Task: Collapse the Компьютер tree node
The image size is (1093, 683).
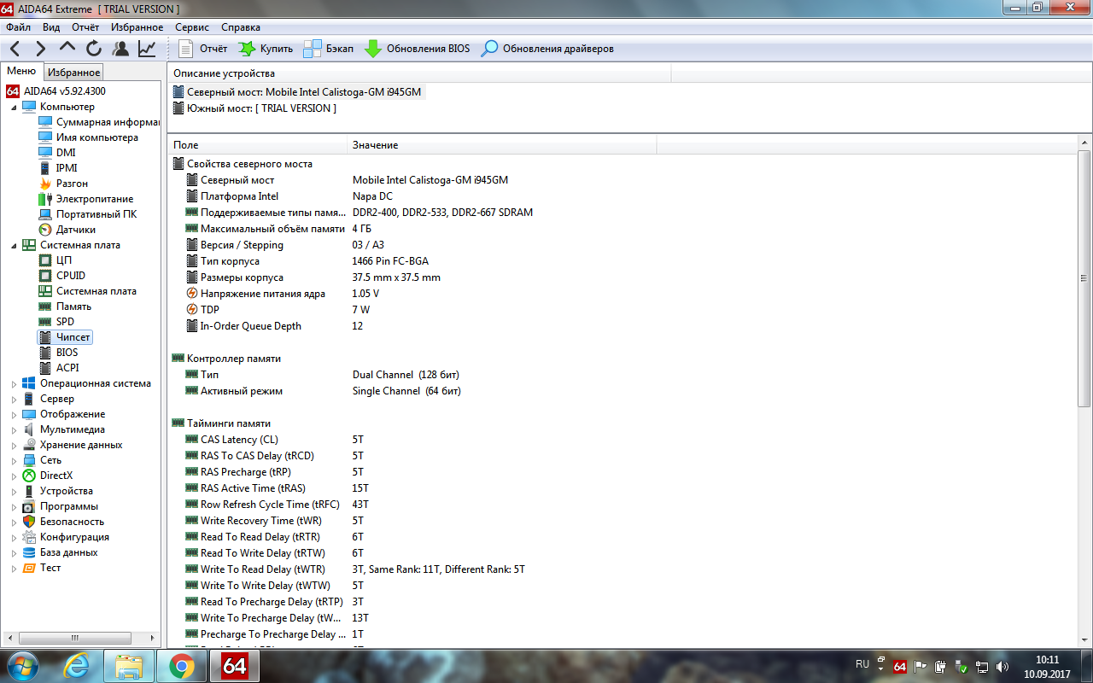Action: [x=13, y=107]
